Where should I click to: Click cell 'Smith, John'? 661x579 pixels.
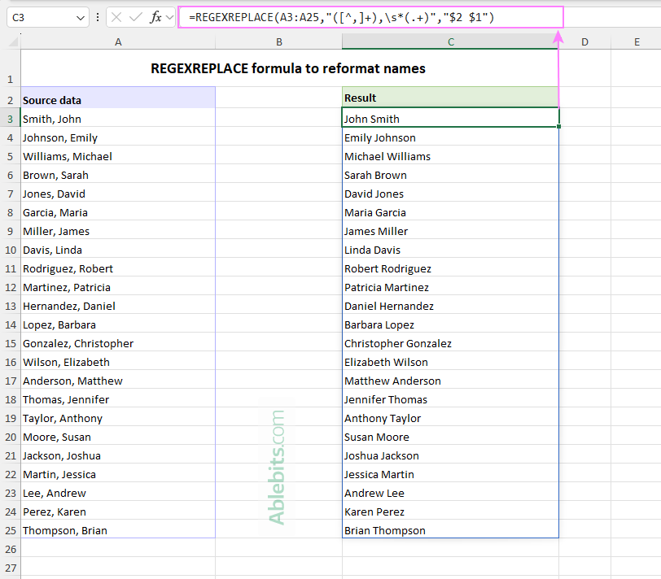pyautogui.click(x=118, y=117)
